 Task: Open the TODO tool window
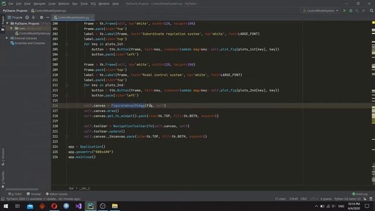[15, 194]
